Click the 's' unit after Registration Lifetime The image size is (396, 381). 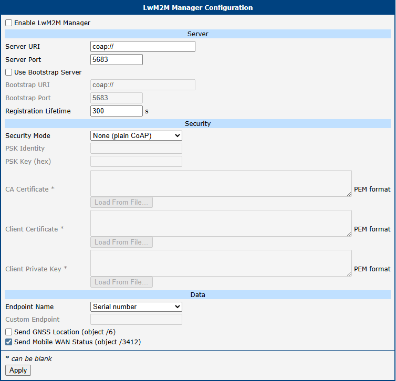pyautogui.click(x=147, y=111)
